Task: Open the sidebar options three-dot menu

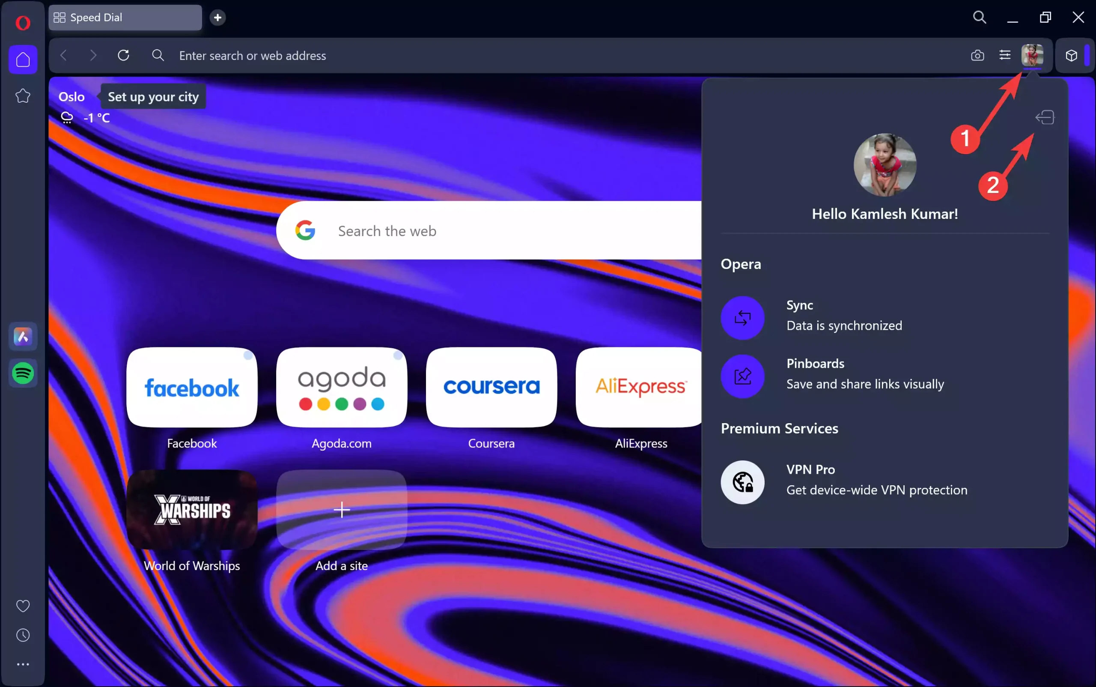Action: tap(23, 664)
